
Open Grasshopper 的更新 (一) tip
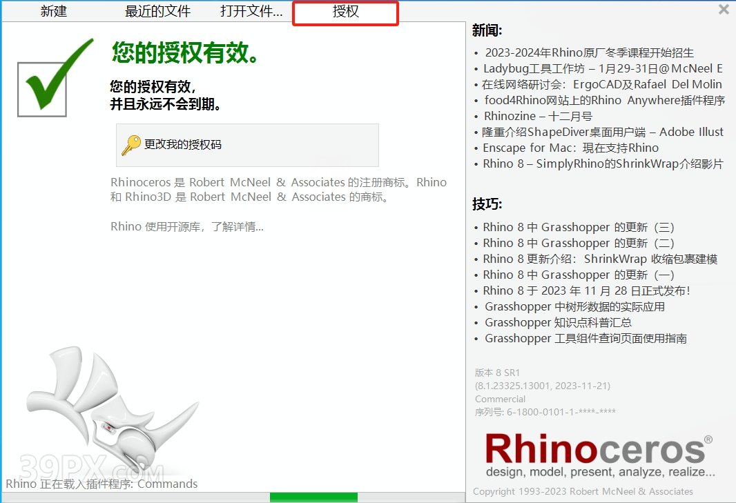point(579,275)
